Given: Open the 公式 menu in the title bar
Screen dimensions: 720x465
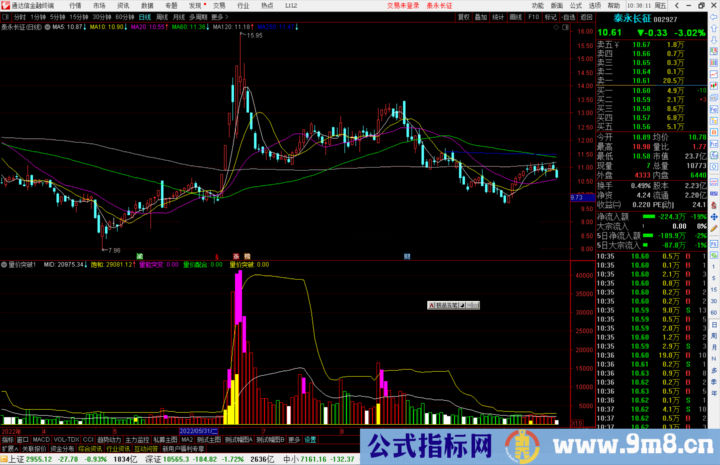Looking at the screenshot, I should click(x=575, y=5).
